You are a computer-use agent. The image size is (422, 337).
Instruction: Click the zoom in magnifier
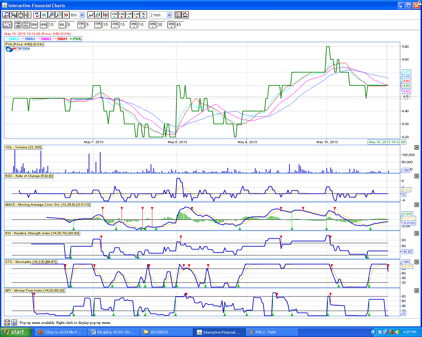[51, 15]
